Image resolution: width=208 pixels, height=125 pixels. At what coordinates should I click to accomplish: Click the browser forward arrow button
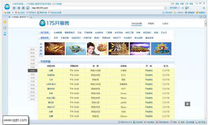19,8
